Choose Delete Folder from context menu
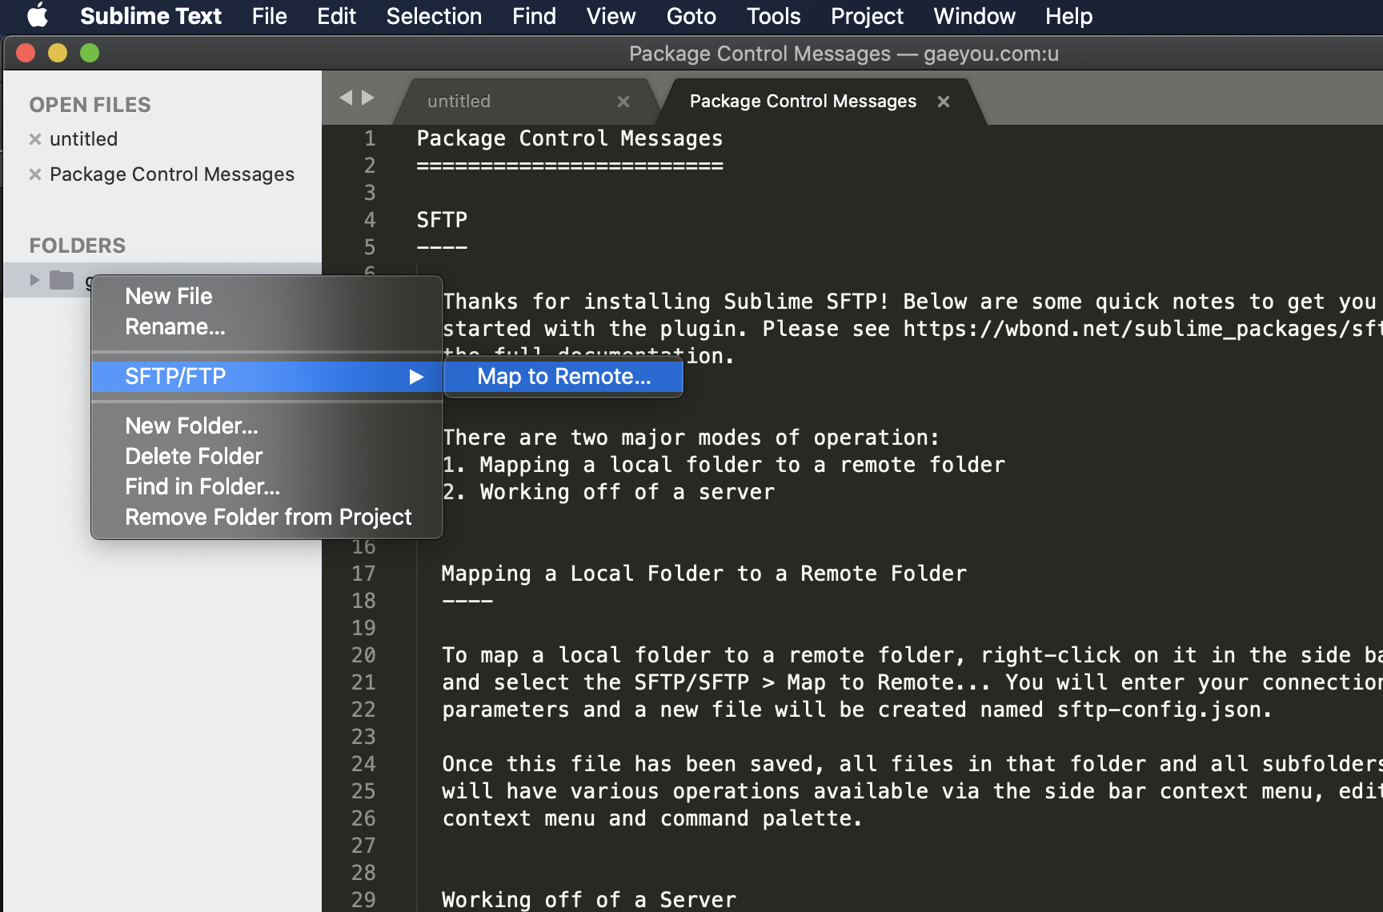This screenshot has height=912, width=1383. [267, 457]
